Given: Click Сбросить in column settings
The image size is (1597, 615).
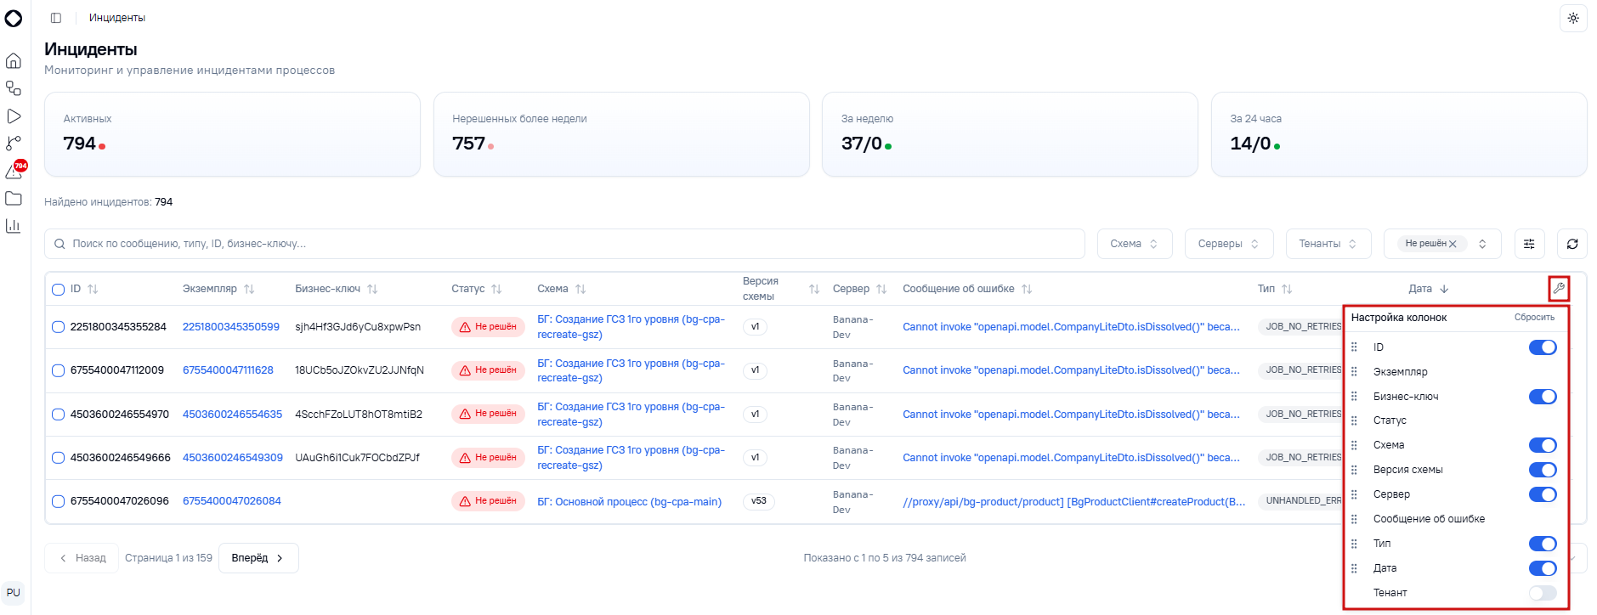Looking at the screenshot, I should click(x=1534, y=318).
